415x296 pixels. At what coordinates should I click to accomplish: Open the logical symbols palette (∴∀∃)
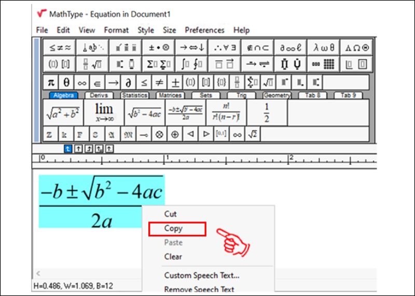coord(225,48)
